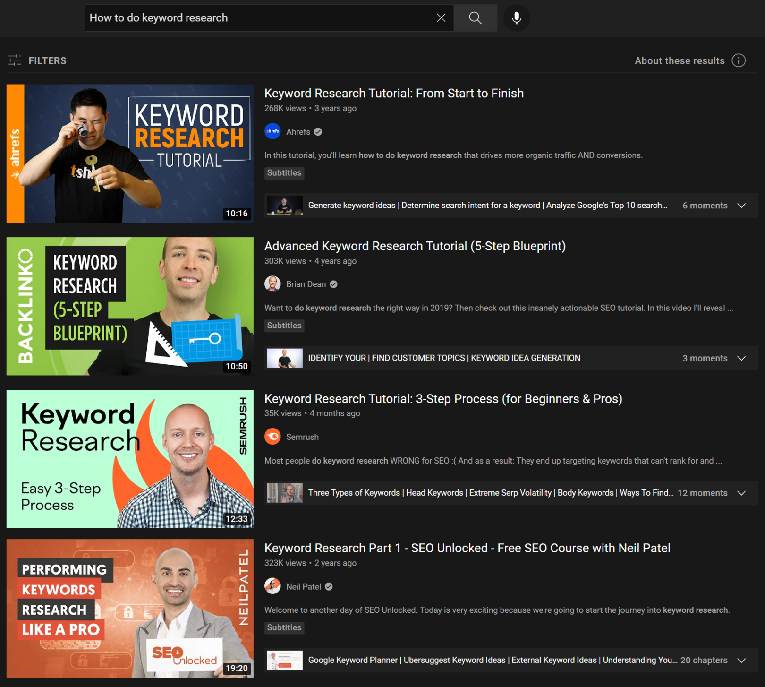The width and height of the screenshot is (765, 687).
Task: Open Brian Dean's channel avatar
Action: [x=272, y=284]
